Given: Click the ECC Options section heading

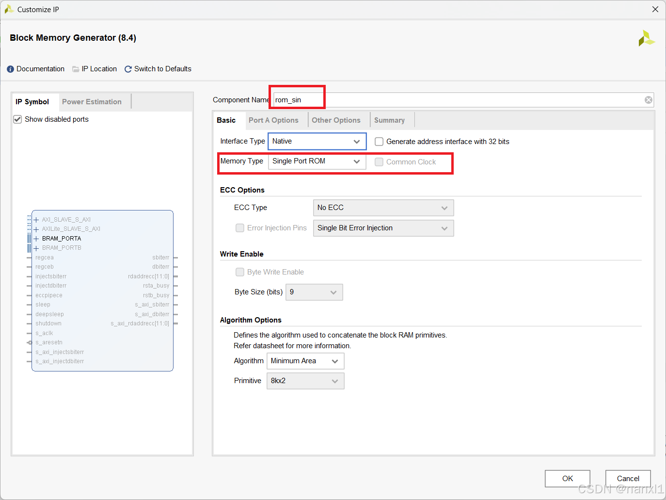Looking at the screenshot, I should point(242,190).
